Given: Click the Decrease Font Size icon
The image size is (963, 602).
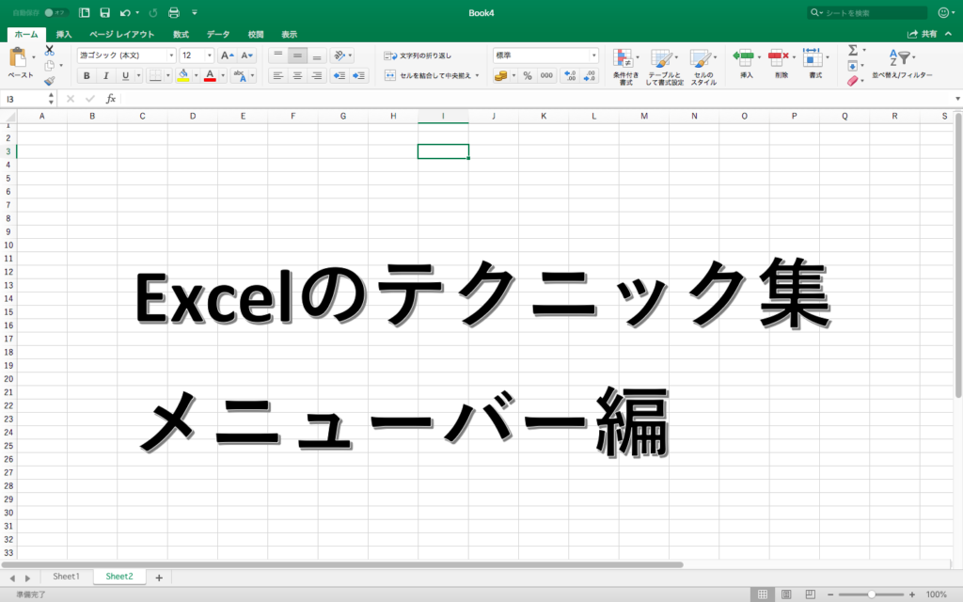Looking at the screenshot, I should point(247,55).
